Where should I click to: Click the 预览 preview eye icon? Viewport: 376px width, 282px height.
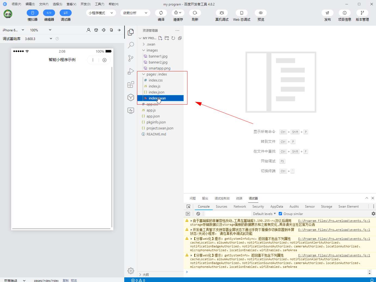pos(261,13)
